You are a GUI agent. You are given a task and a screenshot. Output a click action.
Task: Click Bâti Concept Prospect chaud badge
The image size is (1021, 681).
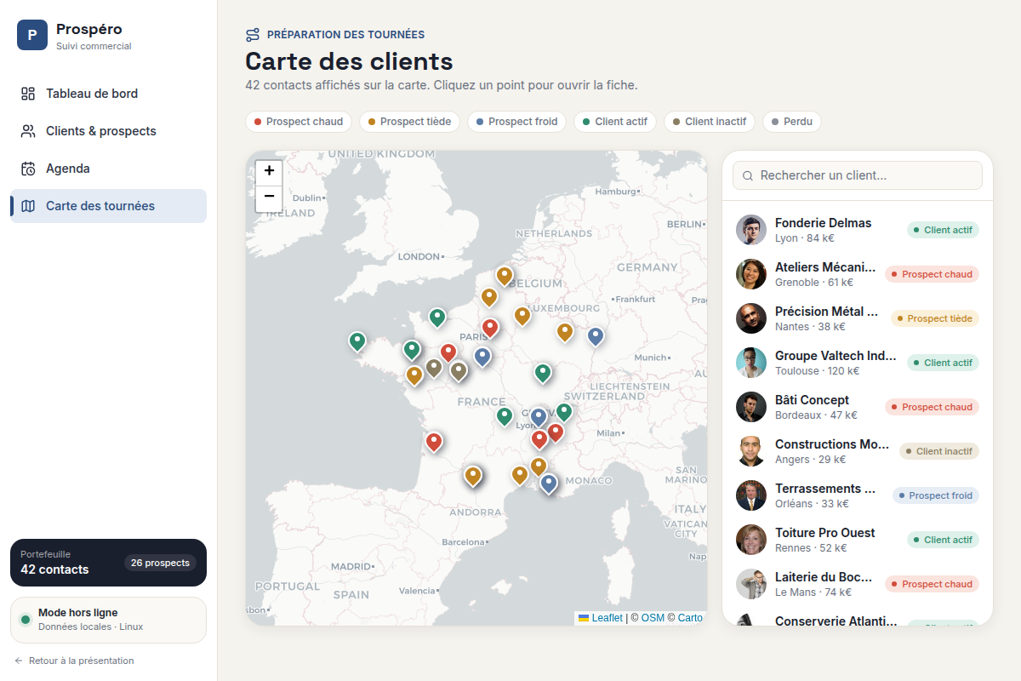[x=932, y=407]
